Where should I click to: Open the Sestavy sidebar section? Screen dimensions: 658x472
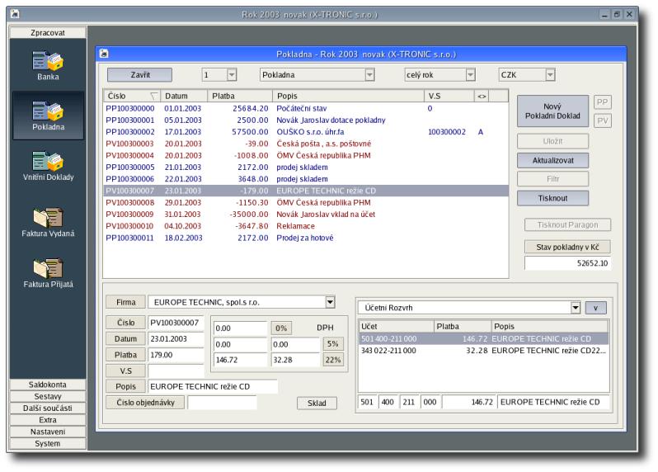[x=48, y=396]
